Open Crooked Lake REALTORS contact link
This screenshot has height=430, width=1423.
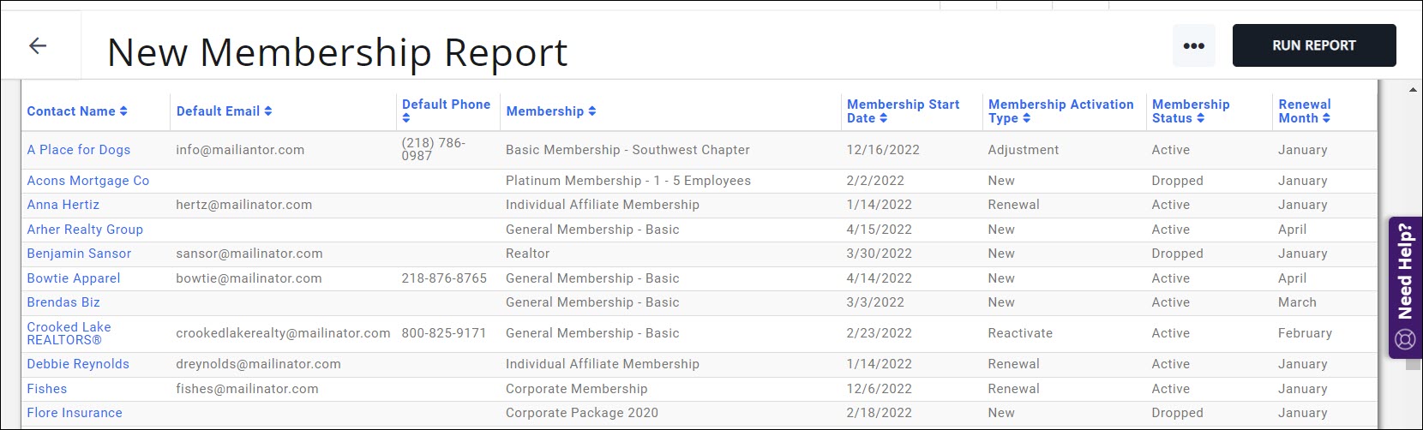coord(69,333)
